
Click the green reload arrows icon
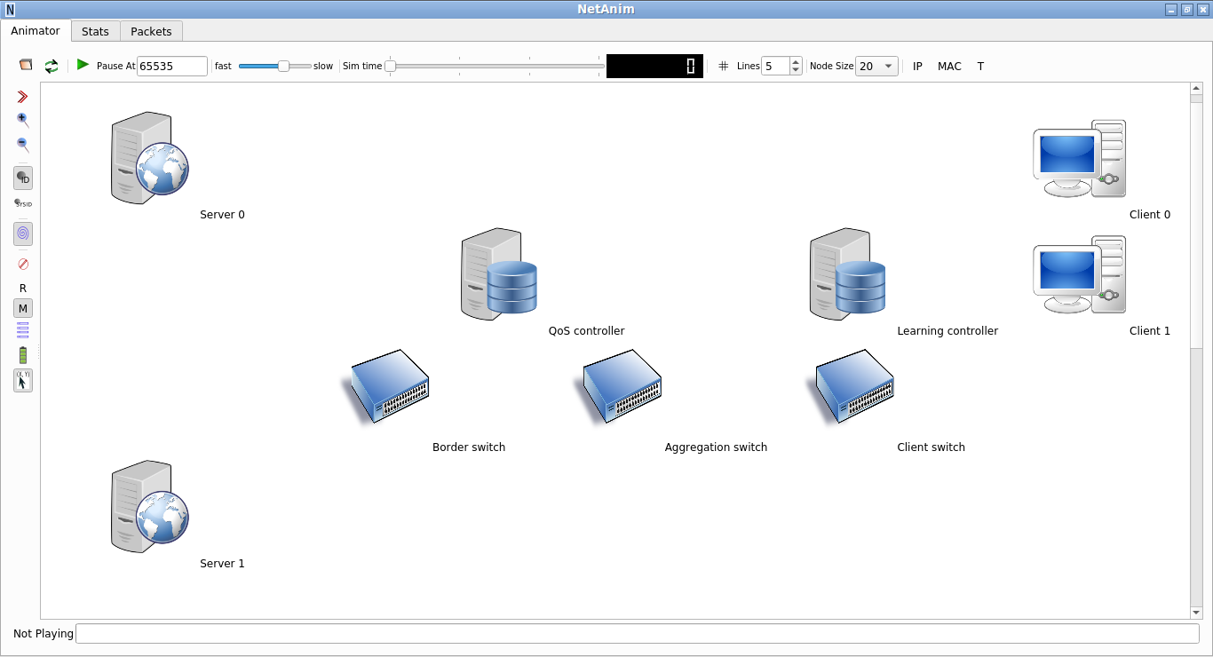tap(52, 66)
